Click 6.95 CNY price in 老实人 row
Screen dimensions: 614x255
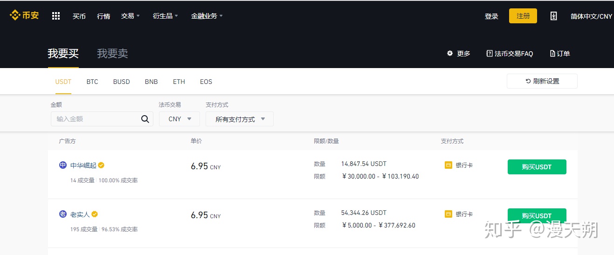(x=206, y=215)
